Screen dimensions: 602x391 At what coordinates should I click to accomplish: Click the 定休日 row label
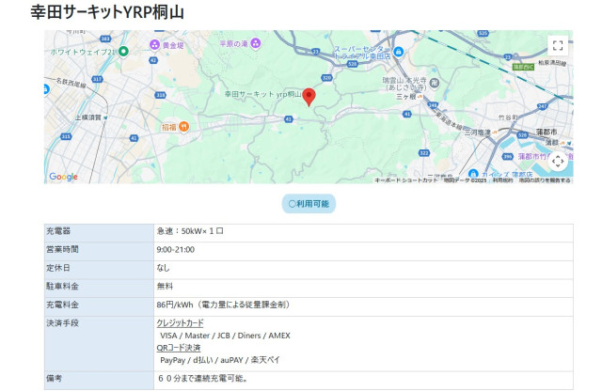(x=58, y=268)
